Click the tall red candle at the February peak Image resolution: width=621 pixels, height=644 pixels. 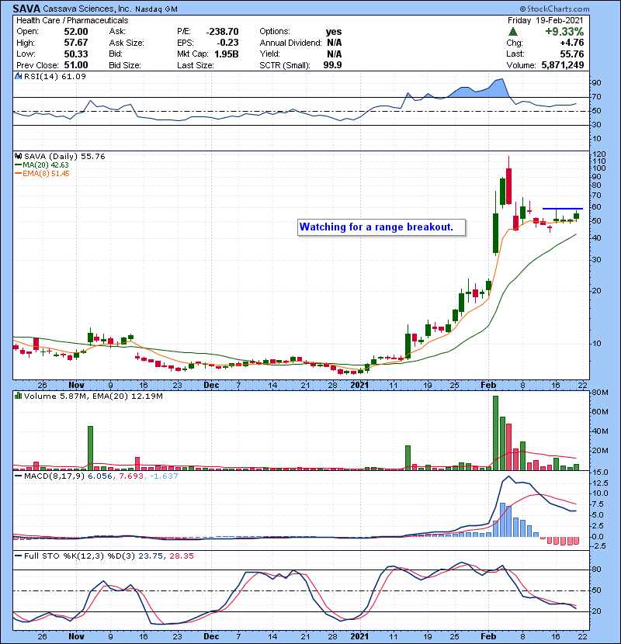pos(508,186)
